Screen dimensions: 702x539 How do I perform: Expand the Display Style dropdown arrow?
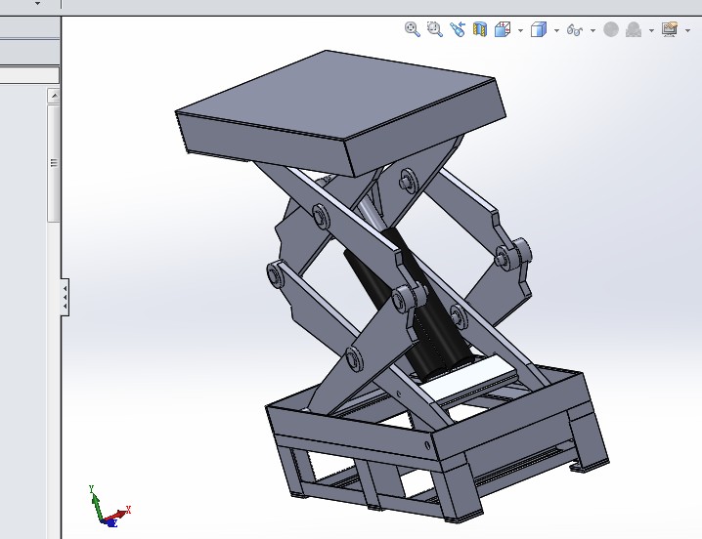click(x=556, y=30)
